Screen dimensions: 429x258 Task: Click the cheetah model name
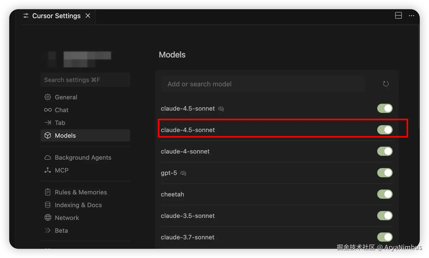pyautogui.click(x=172, y=194)
